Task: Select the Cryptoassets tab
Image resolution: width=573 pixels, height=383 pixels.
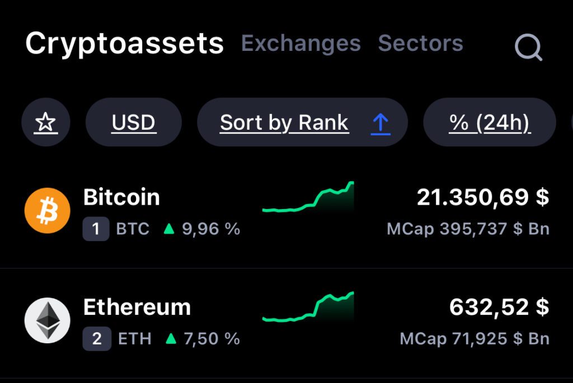Action: coord(124,44)
